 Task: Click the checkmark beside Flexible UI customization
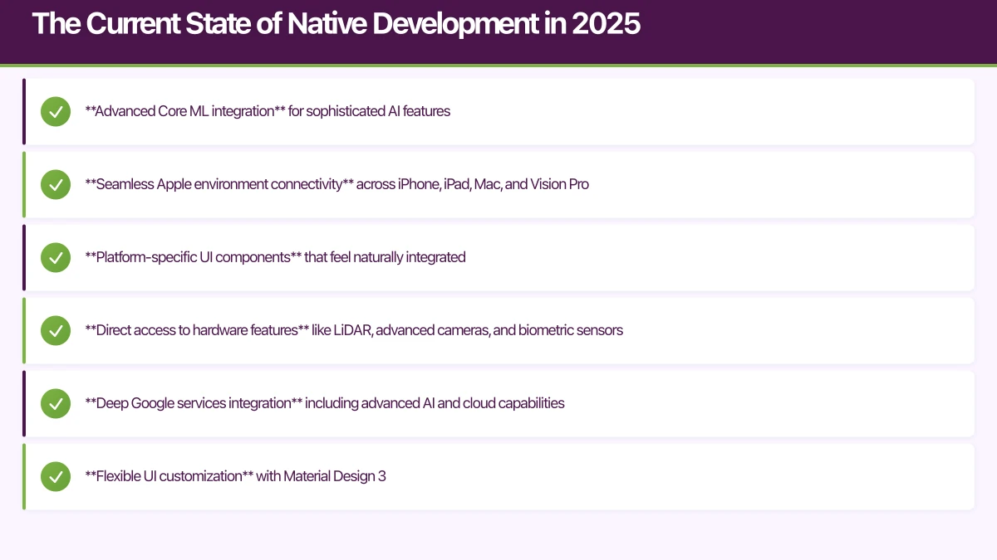tap(55, 476)
